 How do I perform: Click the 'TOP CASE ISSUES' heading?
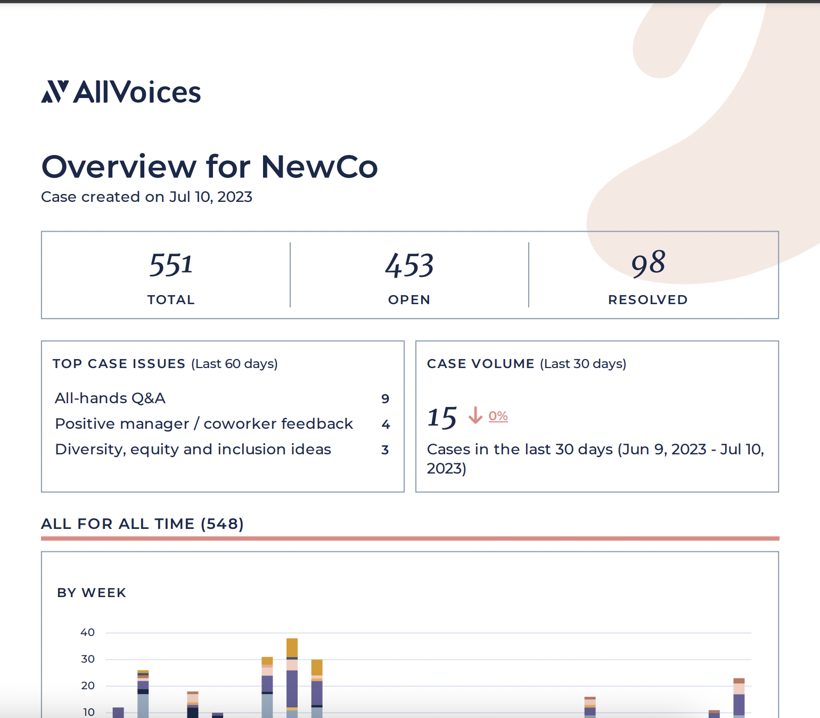(119, 364)
